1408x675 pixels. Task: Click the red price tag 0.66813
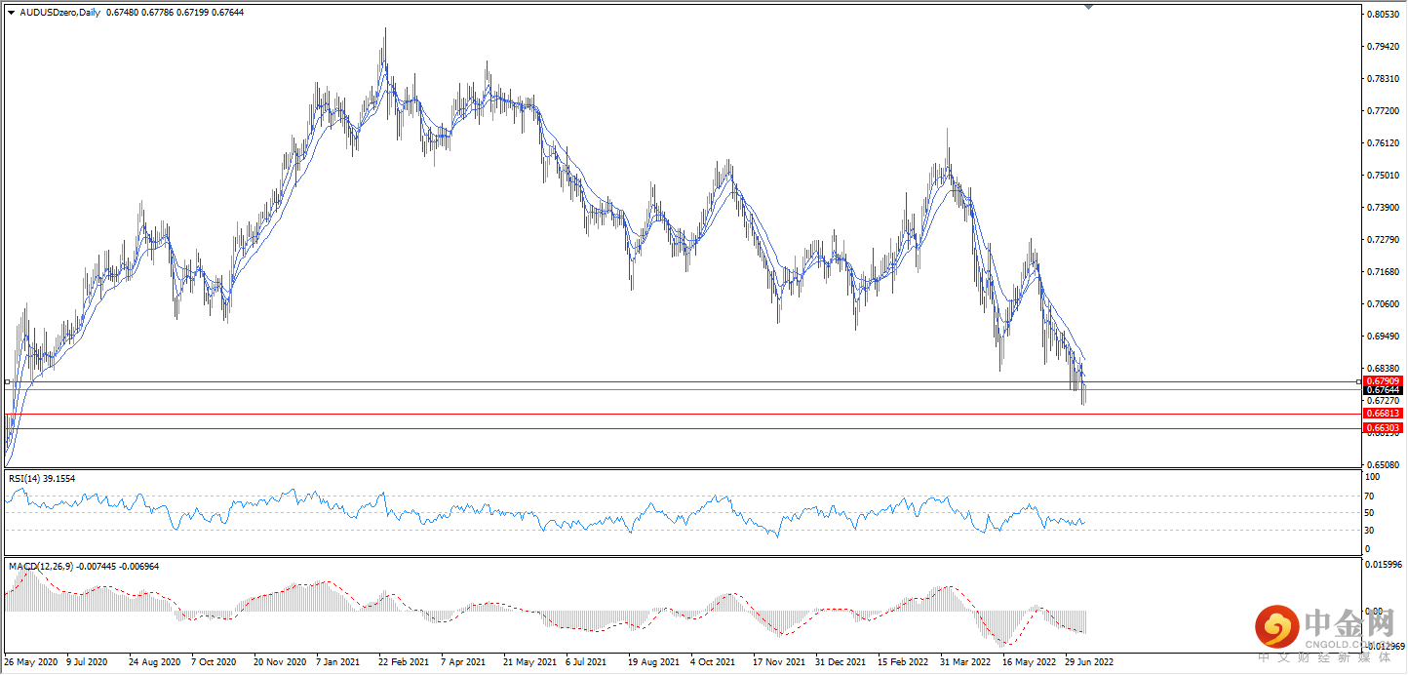point(1384,413)
